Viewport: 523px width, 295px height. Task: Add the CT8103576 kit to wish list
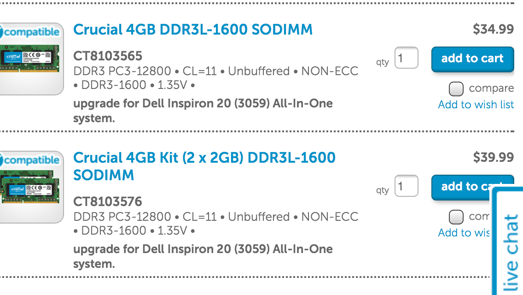464,232
